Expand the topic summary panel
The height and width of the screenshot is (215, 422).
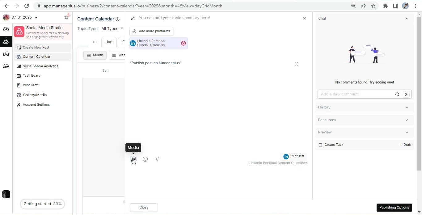coord(133,18)
